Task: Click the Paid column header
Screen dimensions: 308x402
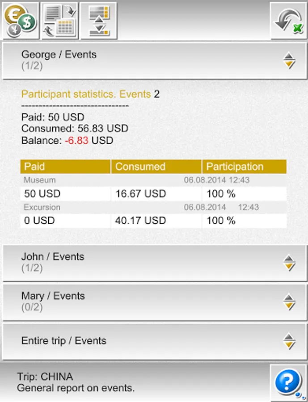Action: coord(65,167)
